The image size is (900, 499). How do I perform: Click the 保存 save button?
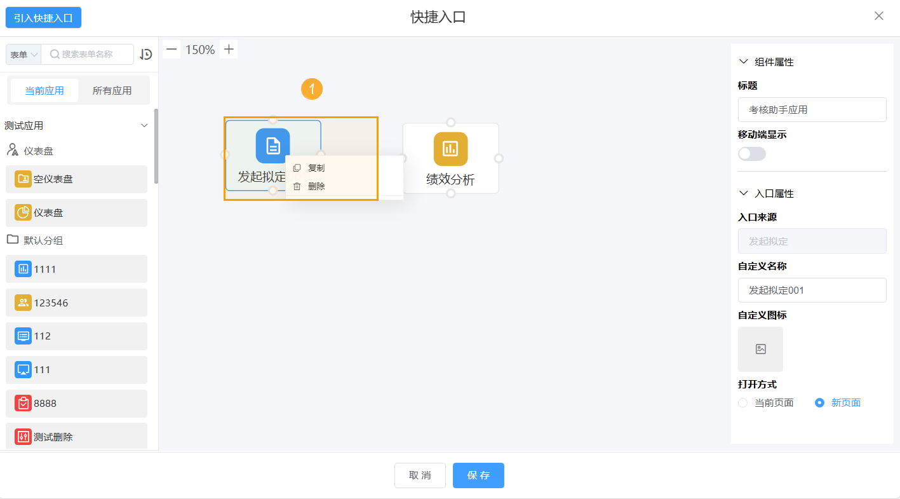tap(478, 475)
